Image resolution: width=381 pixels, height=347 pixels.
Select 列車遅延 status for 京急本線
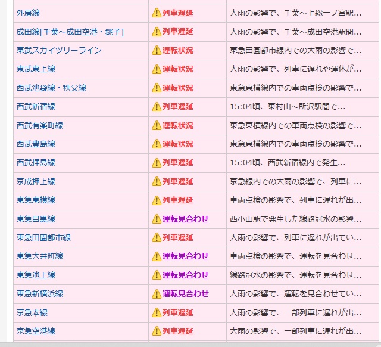178,312
